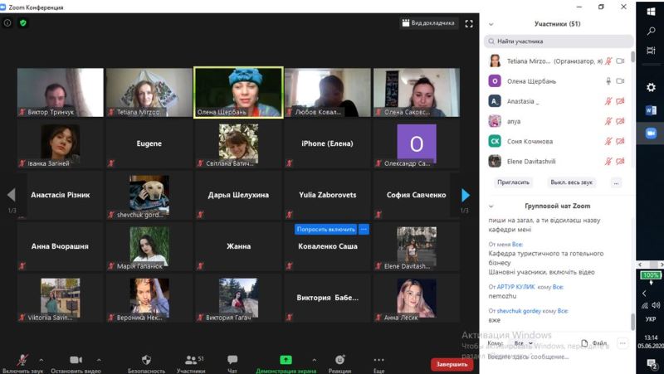The height and width of the screenshot is (374, 664).
Task: Click sender link АРТУР КУЛИК in chat
Action: point(515,287)
